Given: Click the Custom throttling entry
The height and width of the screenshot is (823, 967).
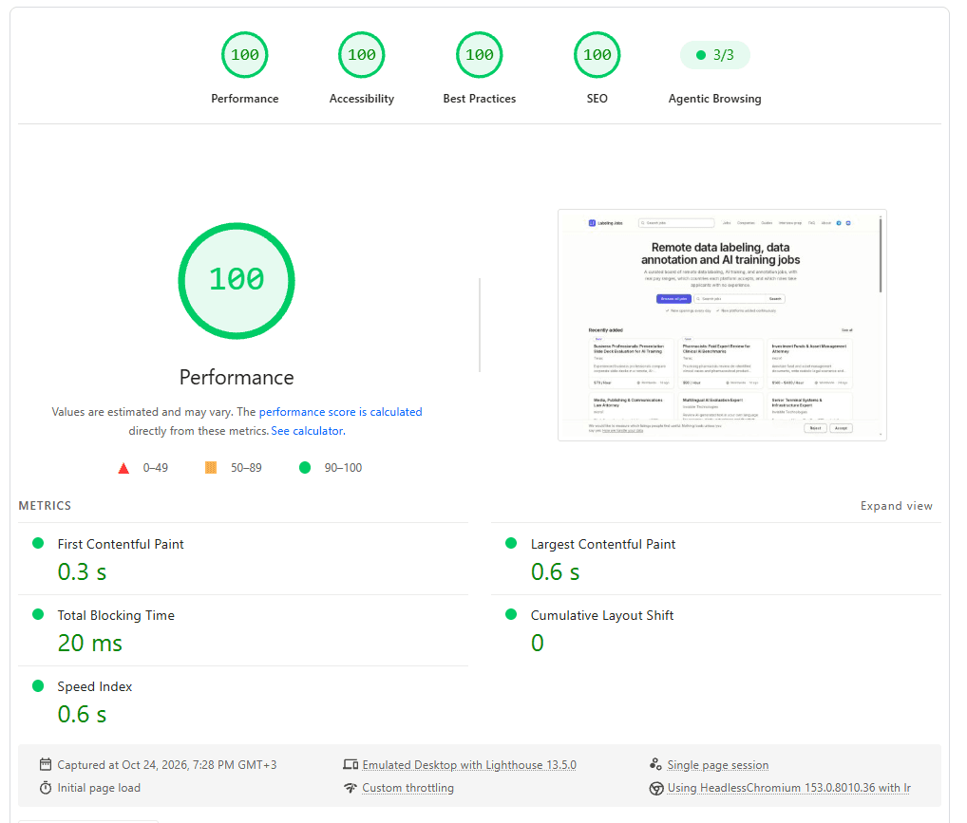Looking at the screenshot, I should (x=408, y=788).
